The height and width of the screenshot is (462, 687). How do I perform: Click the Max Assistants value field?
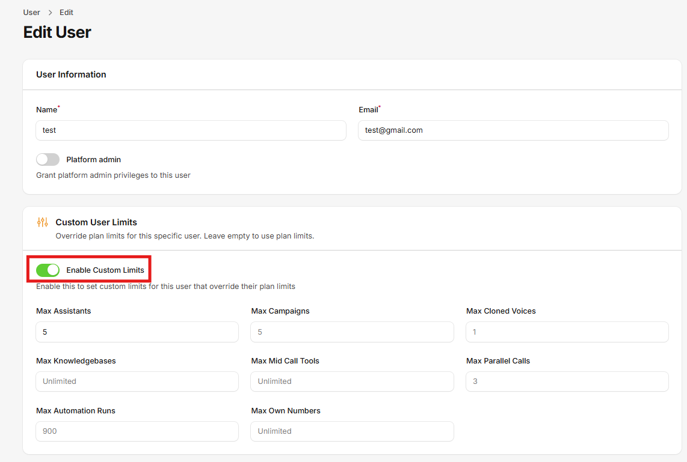click(x=137, y=332)
